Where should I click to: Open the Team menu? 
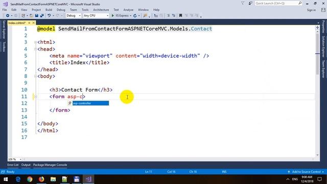74,10
